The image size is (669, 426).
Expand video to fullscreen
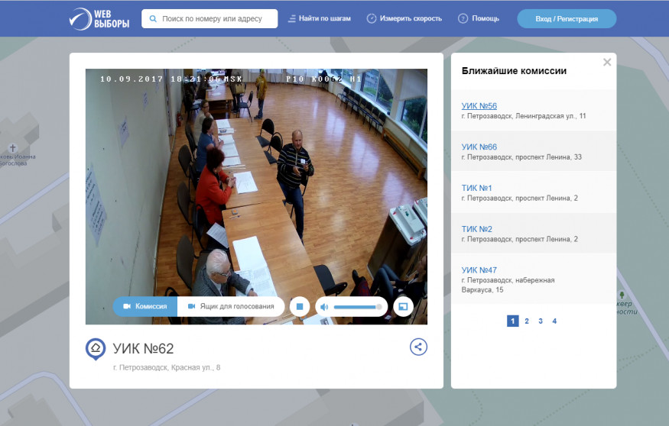(x=403, y=306)
